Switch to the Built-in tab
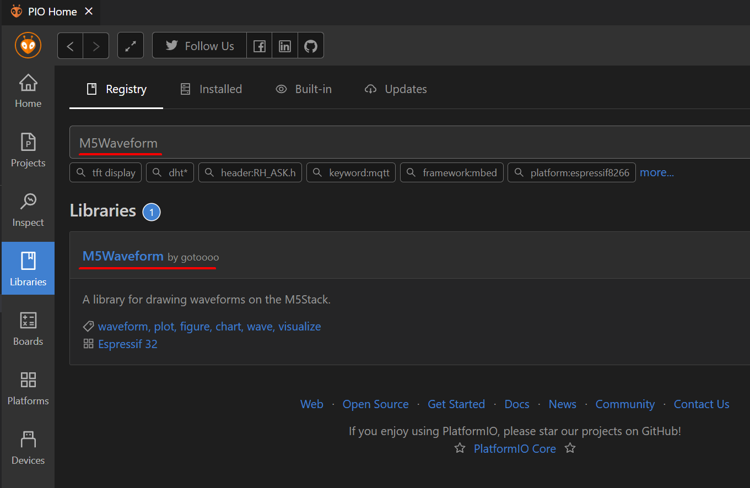 pos(304,89)
